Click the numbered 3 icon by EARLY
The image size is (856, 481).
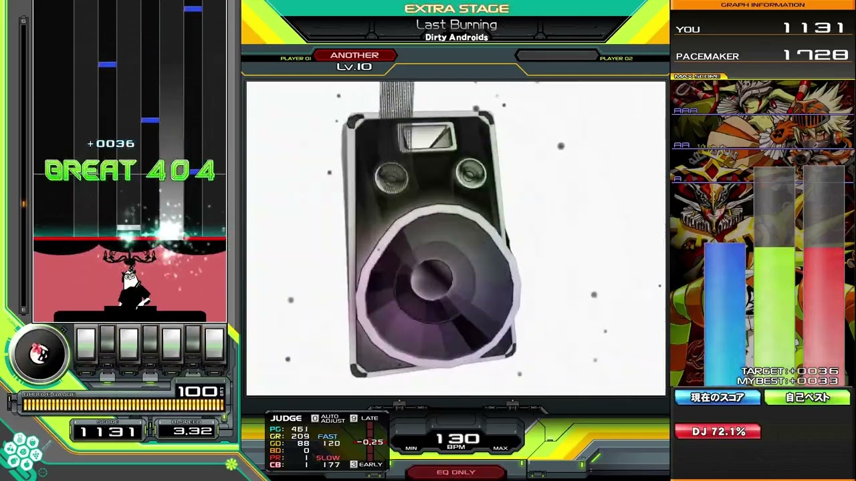[x=354, y=464]
